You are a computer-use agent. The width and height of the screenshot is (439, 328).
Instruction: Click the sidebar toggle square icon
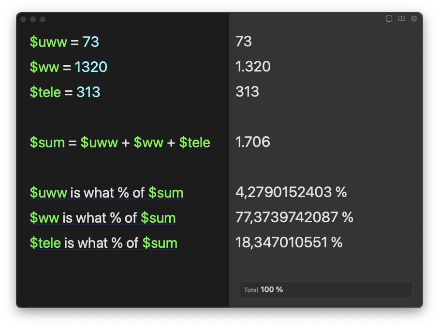(389, 19)
